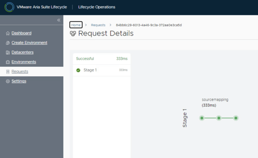Image resolution: width=258 pixels, height=158 pixels.
Task: Click the first node of sourcemapping flow
Action: coord(202,118)
